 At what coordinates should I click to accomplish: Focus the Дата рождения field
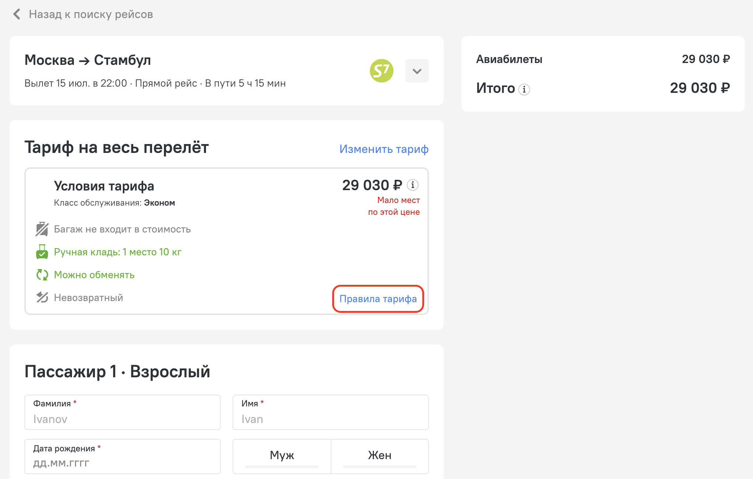pos(123,457)
